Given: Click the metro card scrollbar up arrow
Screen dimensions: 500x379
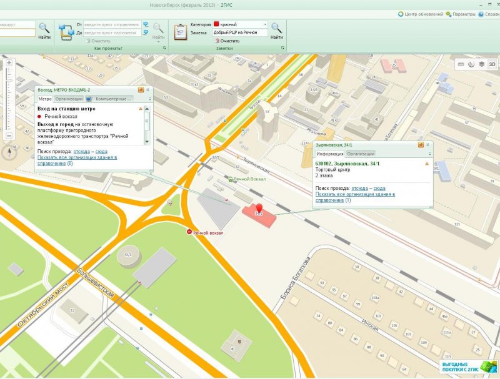Looking at the screenshot, I should pos(147,109).
